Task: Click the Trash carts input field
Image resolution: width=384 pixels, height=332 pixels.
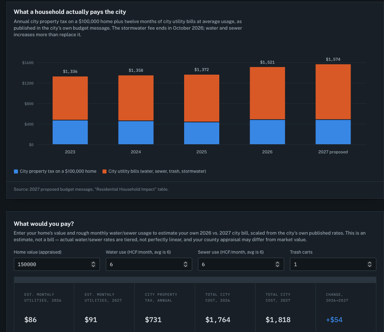Action: click(x=333, y=264)
